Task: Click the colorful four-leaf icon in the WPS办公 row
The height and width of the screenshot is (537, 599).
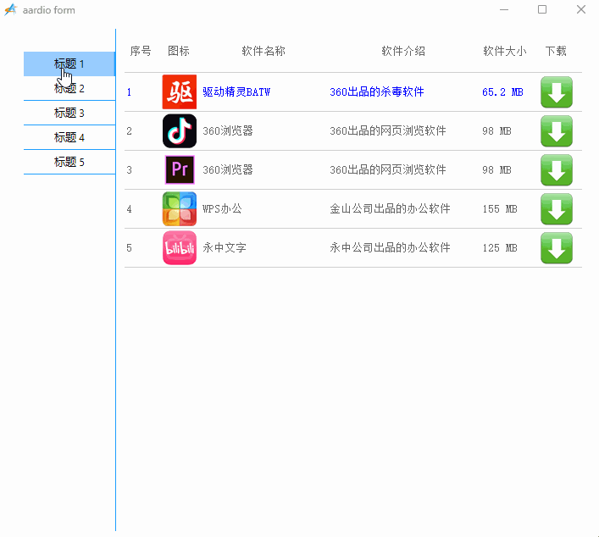Action: (179, 209)
